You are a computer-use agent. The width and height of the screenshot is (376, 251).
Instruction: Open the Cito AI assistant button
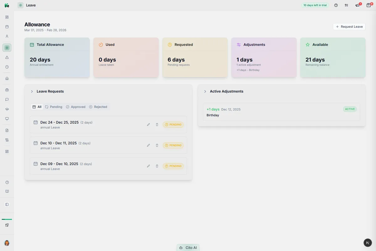[188, 248]
